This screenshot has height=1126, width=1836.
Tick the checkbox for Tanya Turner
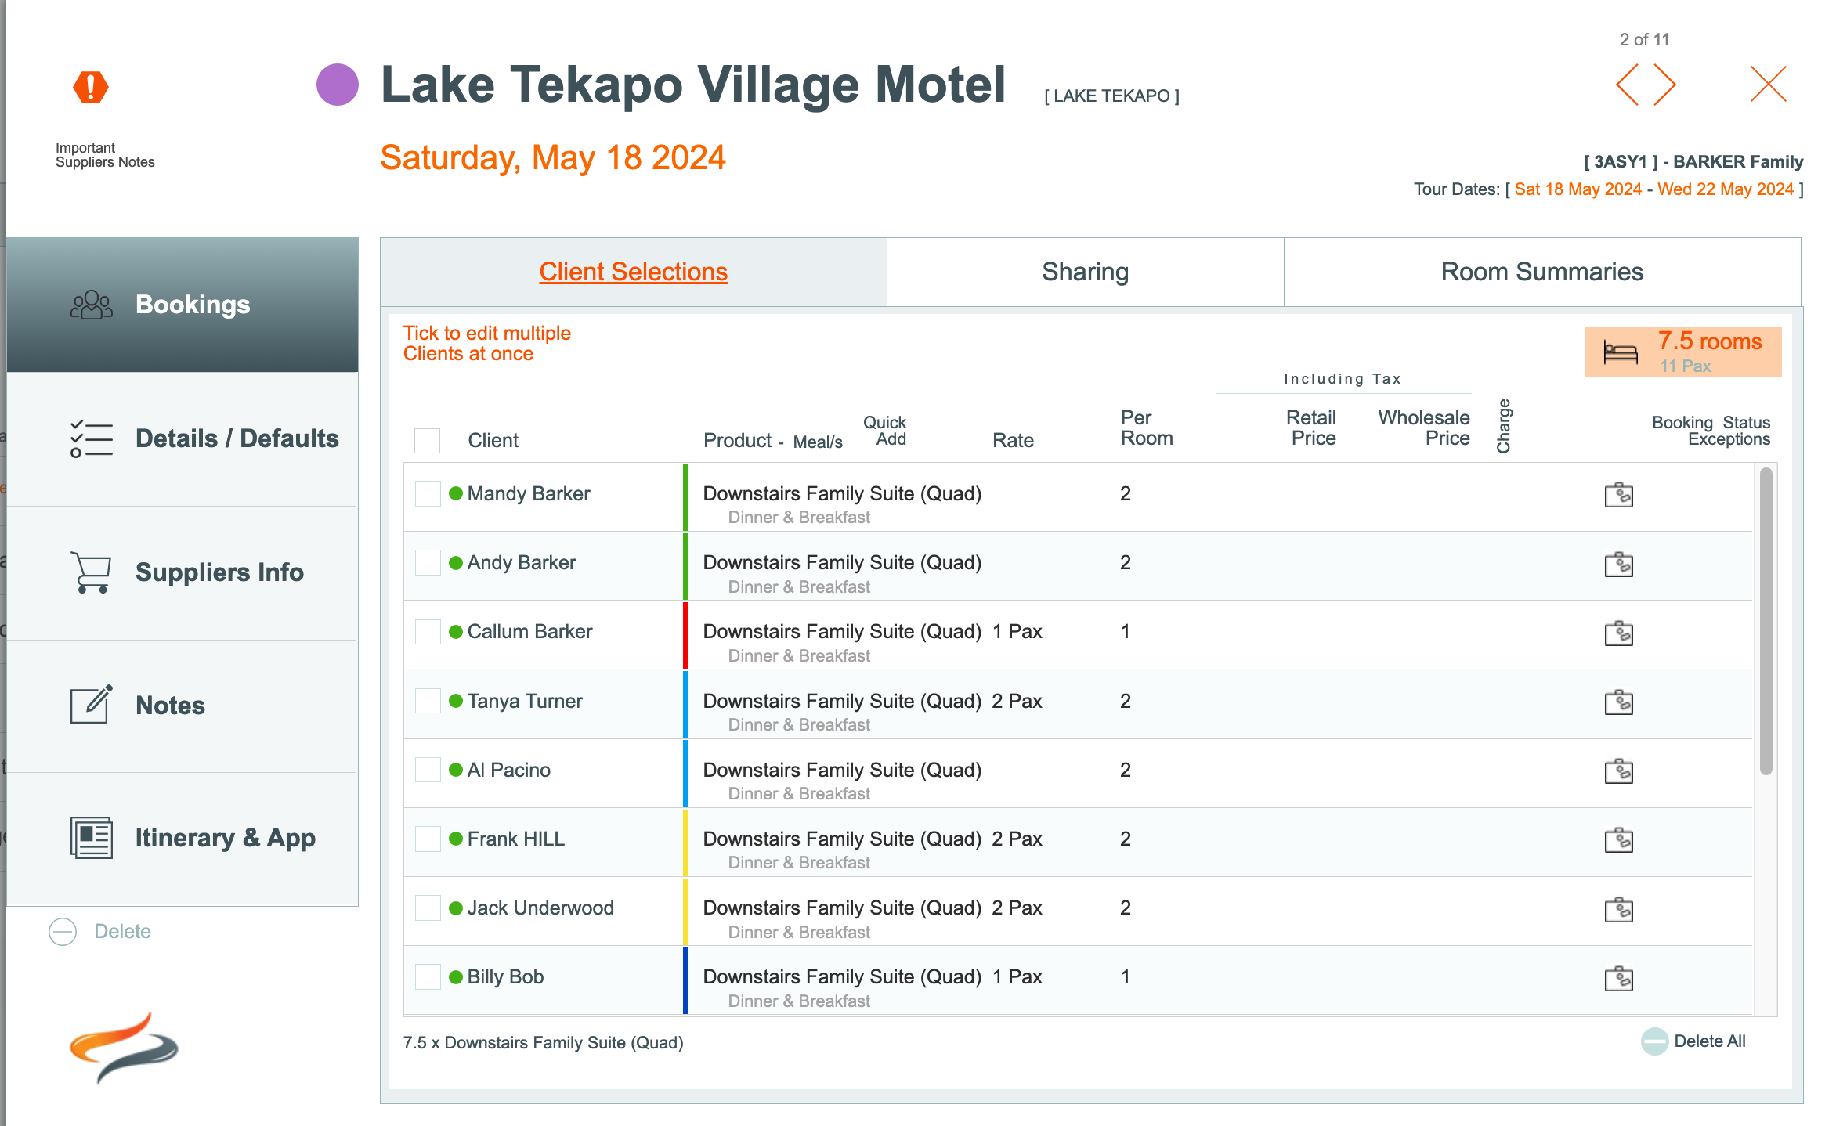pos(427,701)
